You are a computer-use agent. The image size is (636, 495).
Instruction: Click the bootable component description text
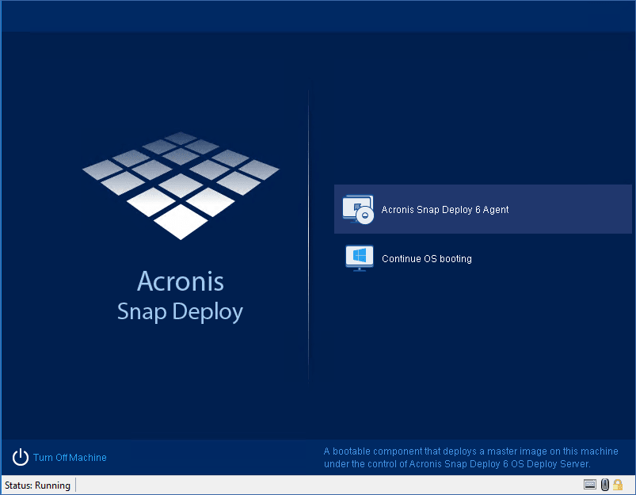coord(458,457)
